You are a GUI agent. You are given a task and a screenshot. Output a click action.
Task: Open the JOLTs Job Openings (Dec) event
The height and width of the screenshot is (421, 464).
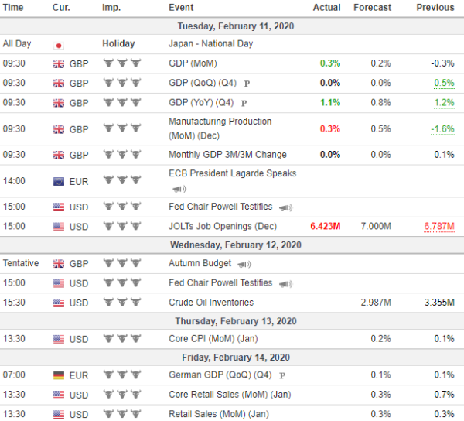point(223,226)
